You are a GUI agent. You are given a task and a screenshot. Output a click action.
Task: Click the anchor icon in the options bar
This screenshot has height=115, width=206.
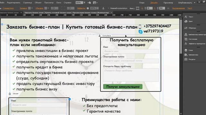103,8
